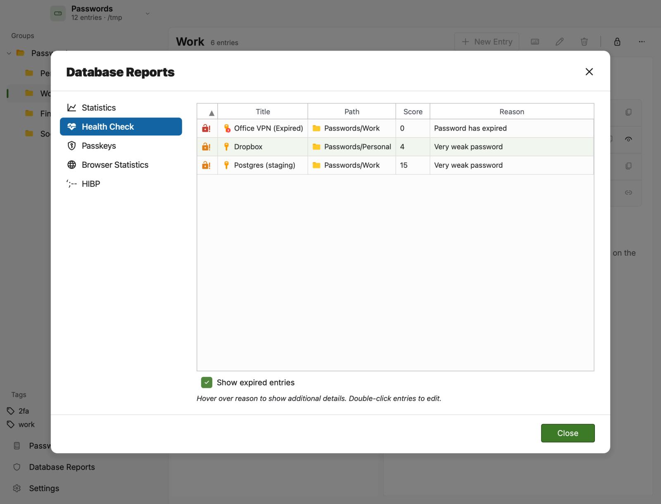Click orange lock warning icon for Dropbox
661x504 pixels.
point(206,147)
